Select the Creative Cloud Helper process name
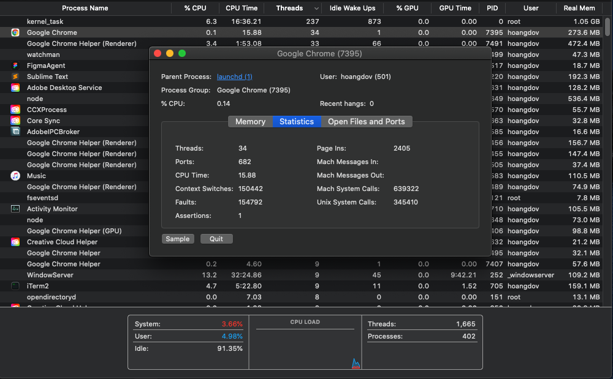This screenshot has width=613, height=379. (62, 242)
